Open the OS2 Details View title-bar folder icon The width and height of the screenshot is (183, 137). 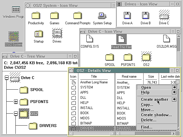coord(71,70)
